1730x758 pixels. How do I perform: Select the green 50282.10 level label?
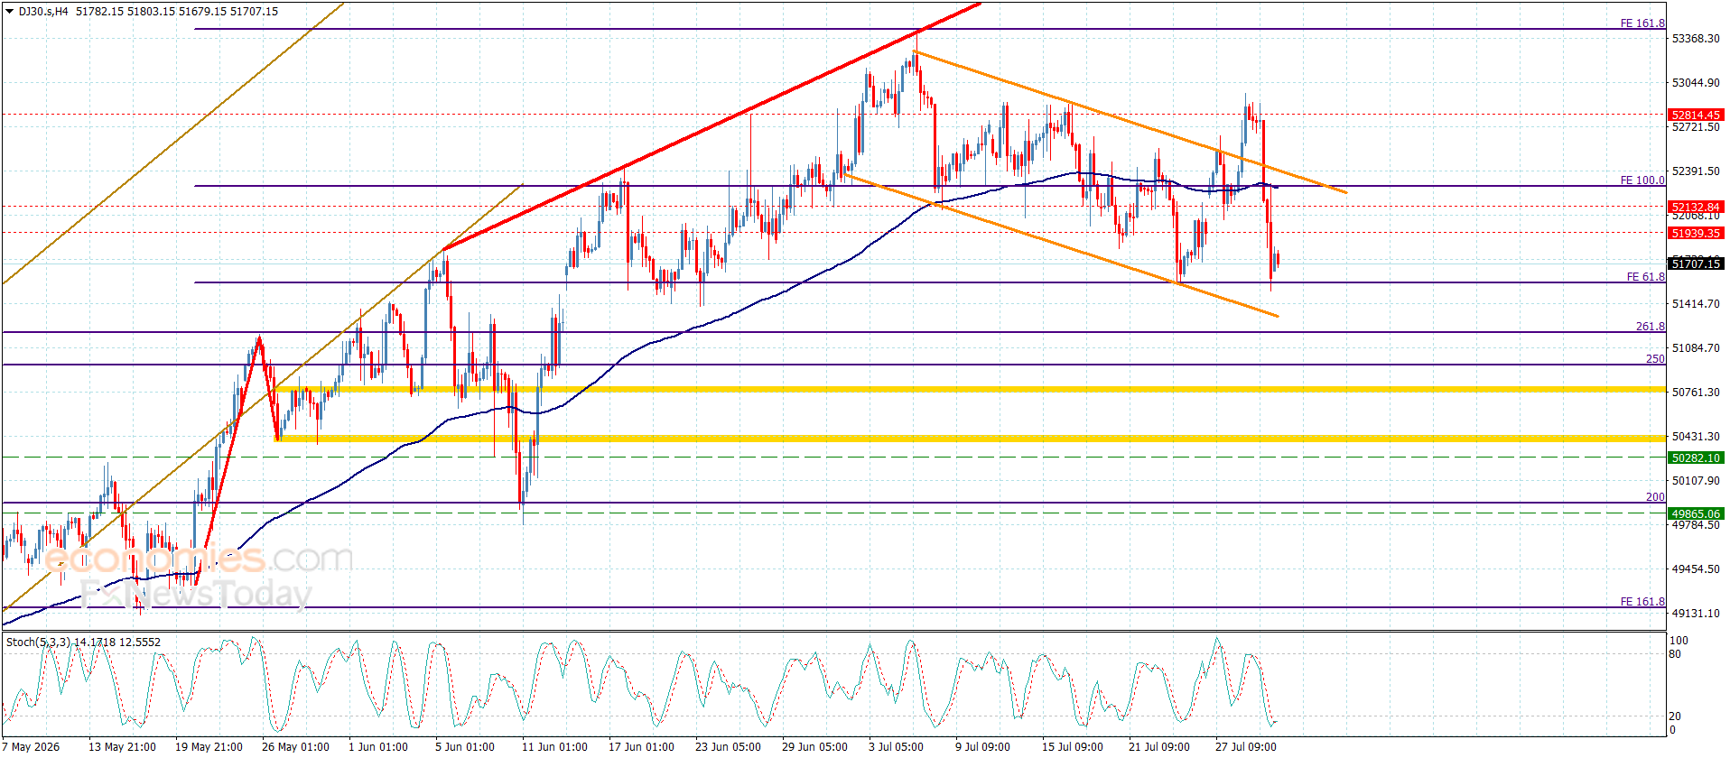tap(1696, 458)
